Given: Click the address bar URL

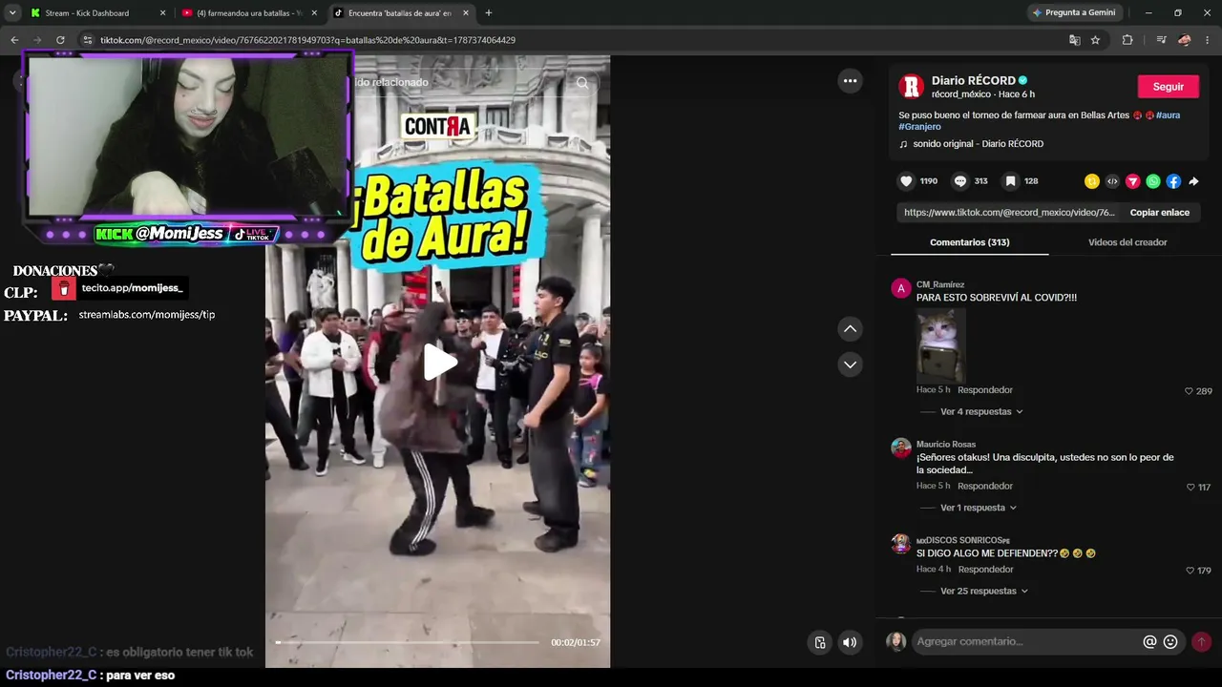Looking at the screenshot, I should pyautogui.click(x=307, y=40).
